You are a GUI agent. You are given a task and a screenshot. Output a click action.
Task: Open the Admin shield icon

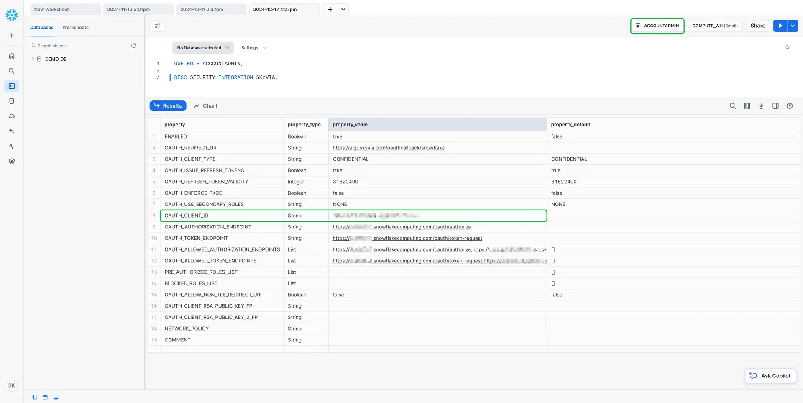coord(12,161)
